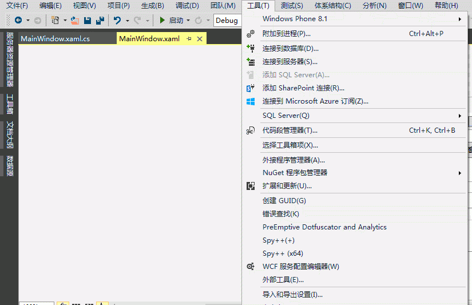472x305 pixels.
Task: Open the 调试(D) menu
Action: (187, 5)
